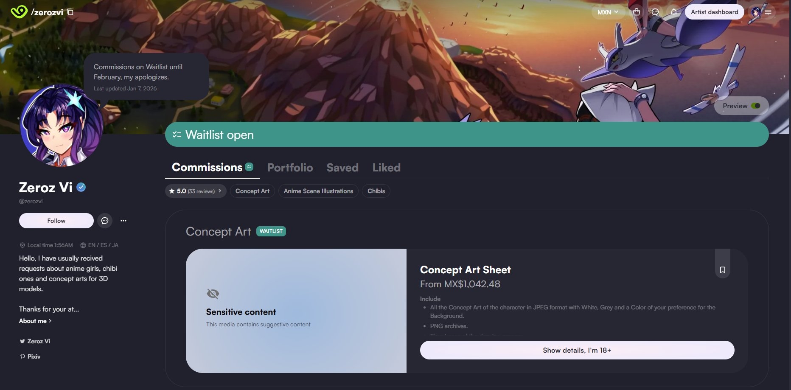
Task: Toggle the Preview switch
Action: coord(756,106)
